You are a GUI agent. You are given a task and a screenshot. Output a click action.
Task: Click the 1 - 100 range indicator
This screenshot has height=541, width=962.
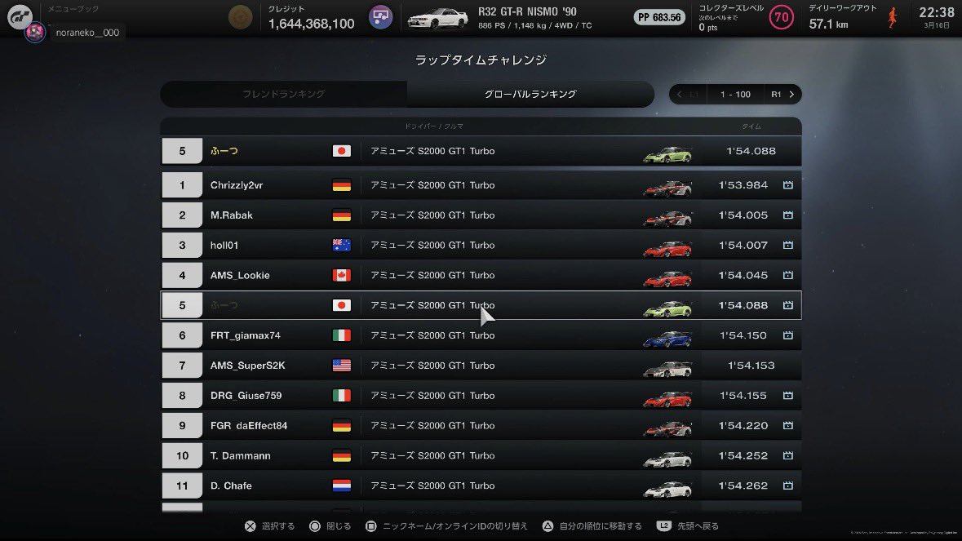[x=735, y=95]
